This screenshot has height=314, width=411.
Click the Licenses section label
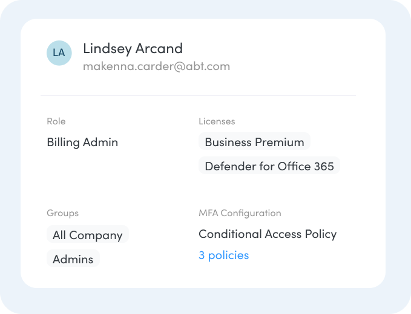[x=217, y=121]
